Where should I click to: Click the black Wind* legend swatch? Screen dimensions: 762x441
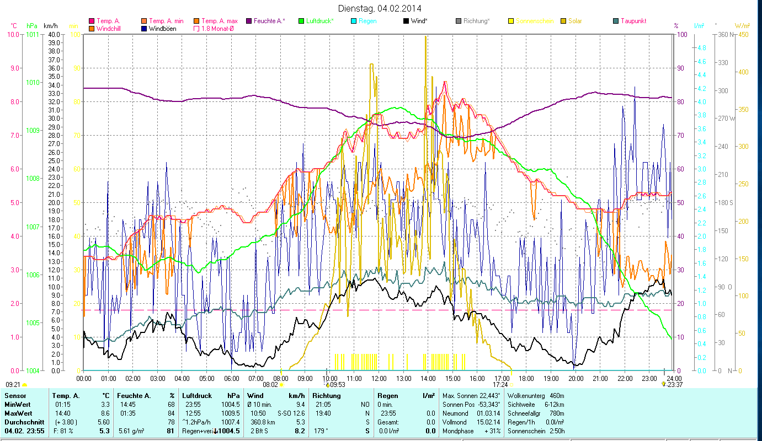406,21
